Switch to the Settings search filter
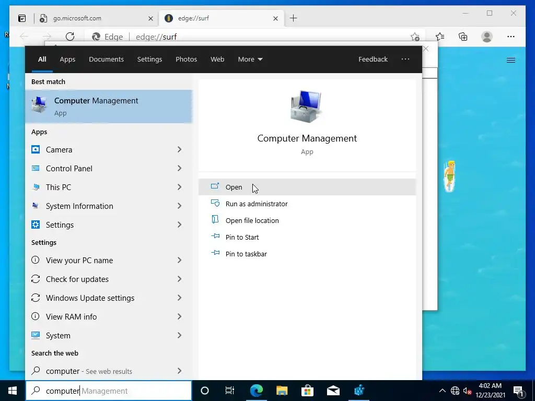535x401 pixels. click(149, 59)
